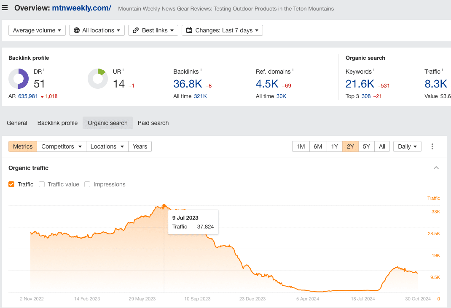Open the All locations dropdown
The height and width of the screenshot is (308, 451).
[x=97, y=30]
